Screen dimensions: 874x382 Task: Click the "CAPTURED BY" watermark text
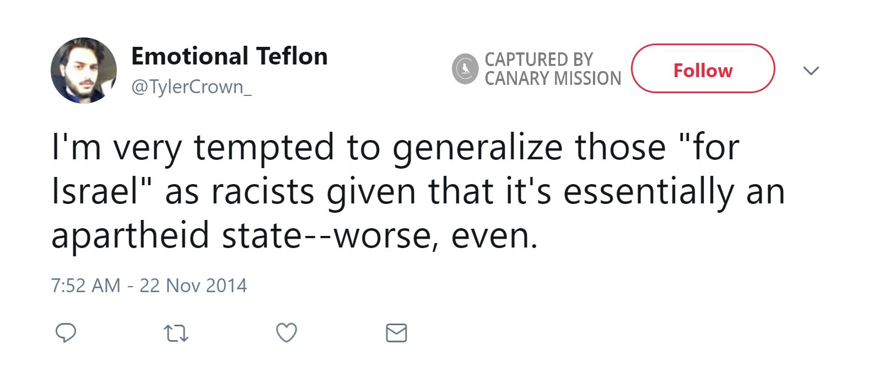click(538, 60)
